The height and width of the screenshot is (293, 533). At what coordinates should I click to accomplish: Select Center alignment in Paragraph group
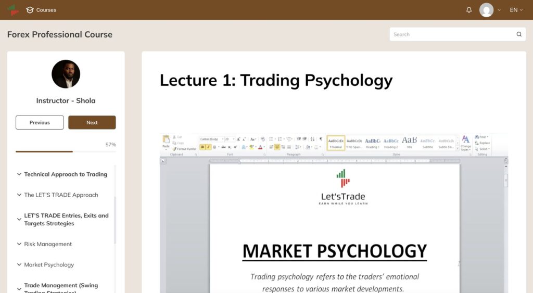pos(277,147)
